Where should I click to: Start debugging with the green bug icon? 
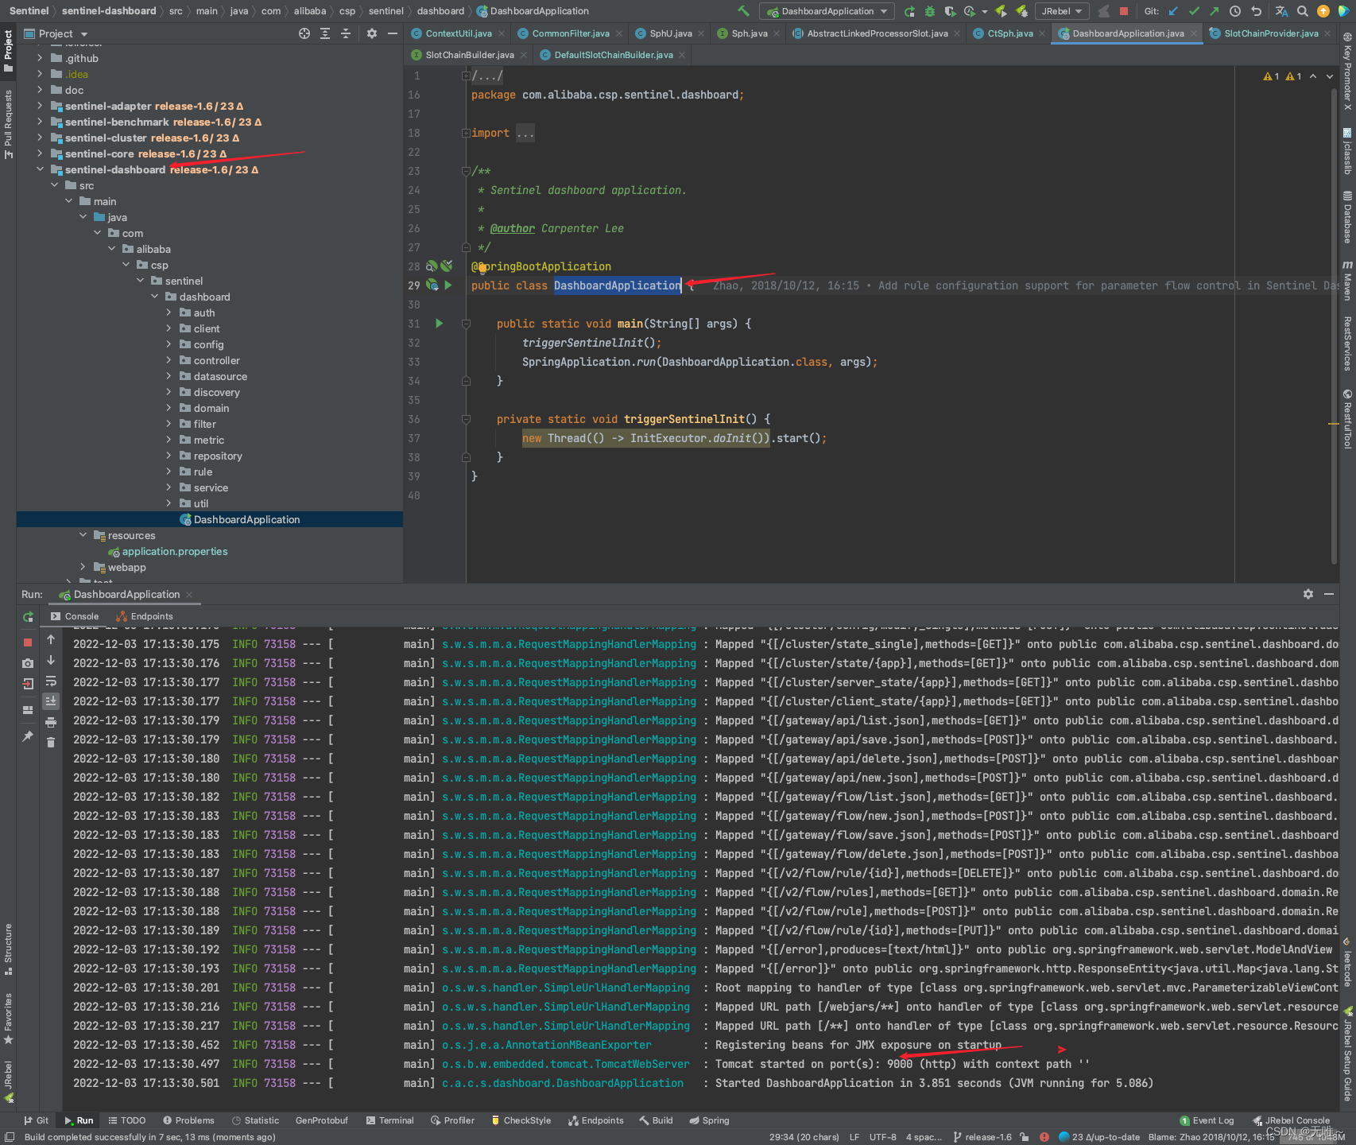point(929,11)
